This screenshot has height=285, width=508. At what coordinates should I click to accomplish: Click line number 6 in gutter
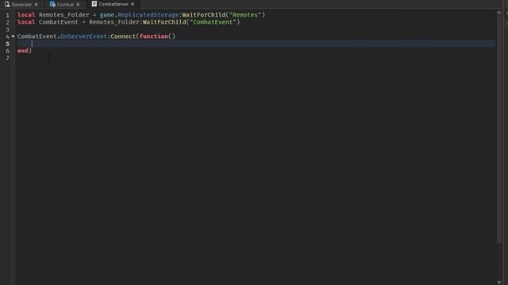click(x=7, y=51)
